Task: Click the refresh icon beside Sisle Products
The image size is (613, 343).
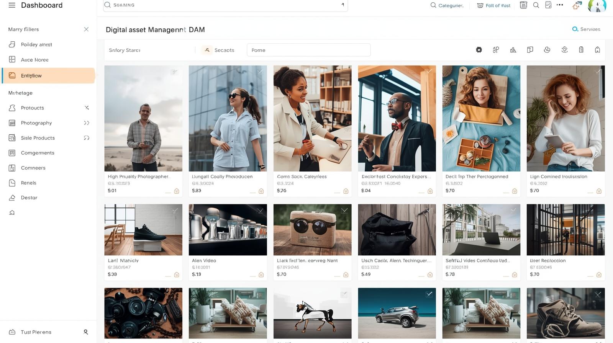Action: pos(87,138)
